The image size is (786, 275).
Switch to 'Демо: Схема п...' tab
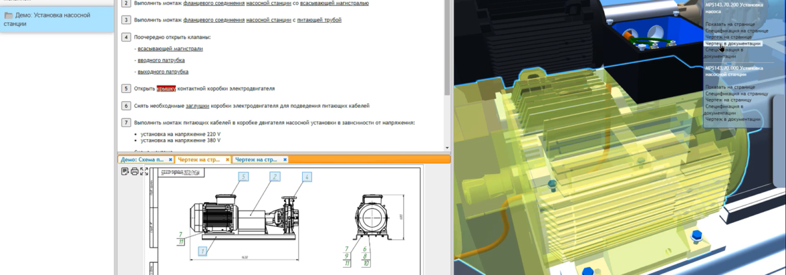tap(143, 159)
